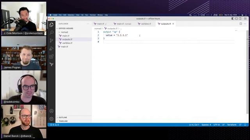Screen dimensions: 250x140
Task: Split the editor to the right
Action: pyautogui.click(x=241, y=24)
